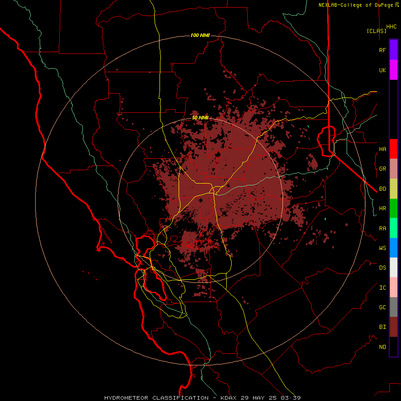Click the RA light-green legend swatch
Image resolution: width=401 pixels, height=401 pixels.
pyautogui.click(x=393, y=228)
